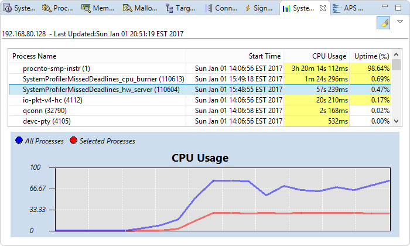Close the active System Resources tab
This screenshot has height=246, width=410.
click(x=323, y=8)
